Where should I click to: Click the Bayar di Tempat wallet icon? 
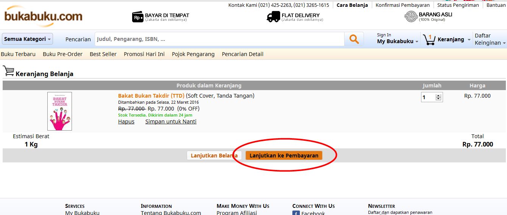[137, 17]
